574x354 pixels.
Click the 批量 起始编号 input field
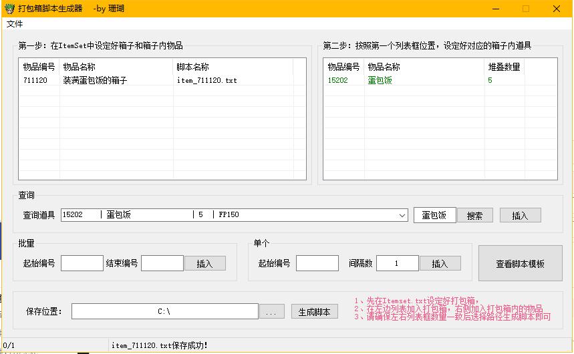[82, 263]
